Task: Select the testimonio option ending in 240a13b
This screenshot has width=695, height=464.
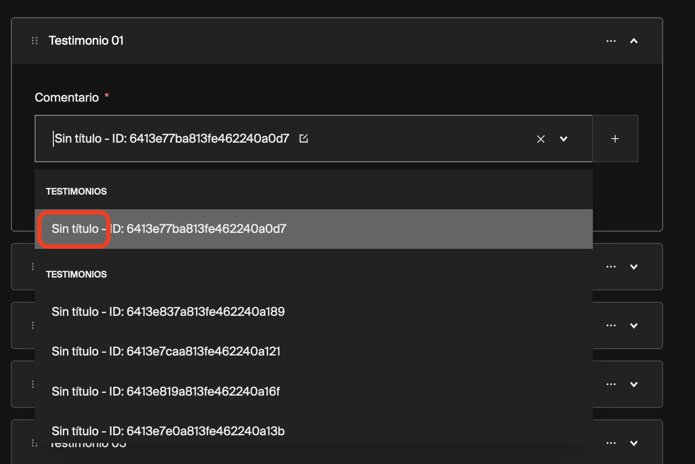Action: (167, 431)
